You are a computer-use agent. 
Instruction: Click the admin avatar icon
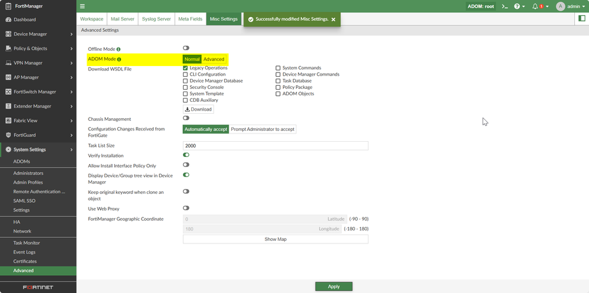[x=560, y=6]
